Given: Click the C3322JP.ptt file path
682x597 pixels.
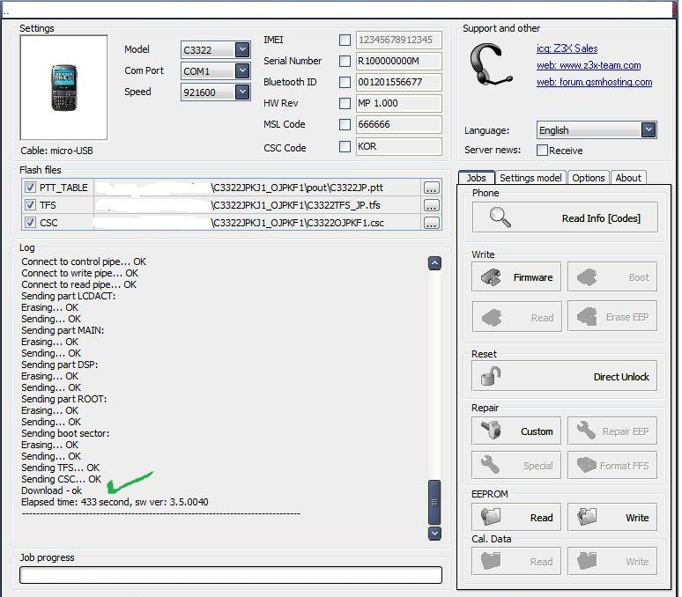Looking at the screenshot, I should [297, 188].
